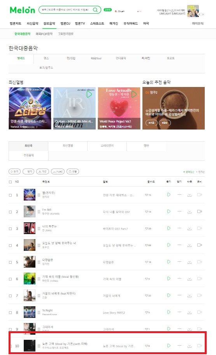This screenshot has width=216, height=355.
Task: Download song 2 via download icon
Action: click(189, 212)
